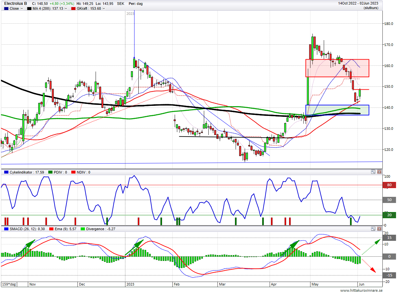Click the 170.0 price axis label

pyautogui.click(x=389, y=45)
